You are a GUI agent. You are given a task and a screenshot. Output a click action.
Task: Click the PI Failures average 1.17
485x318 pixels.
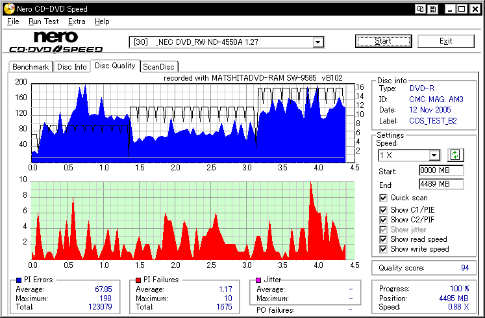tap(225, 289)
